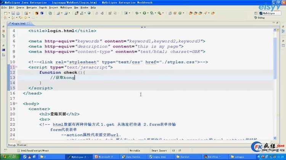Click the minimize editor area icon
286x160 pixels.
coord(274,23)
